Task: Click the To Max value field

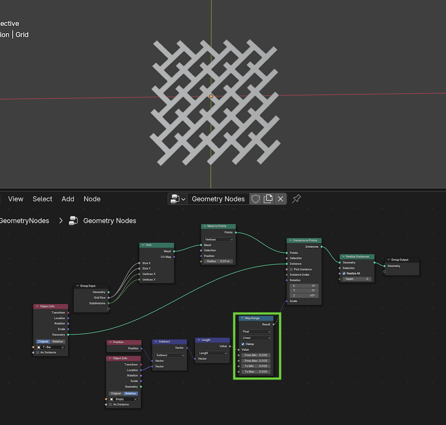Action: [x=256, y=371]
